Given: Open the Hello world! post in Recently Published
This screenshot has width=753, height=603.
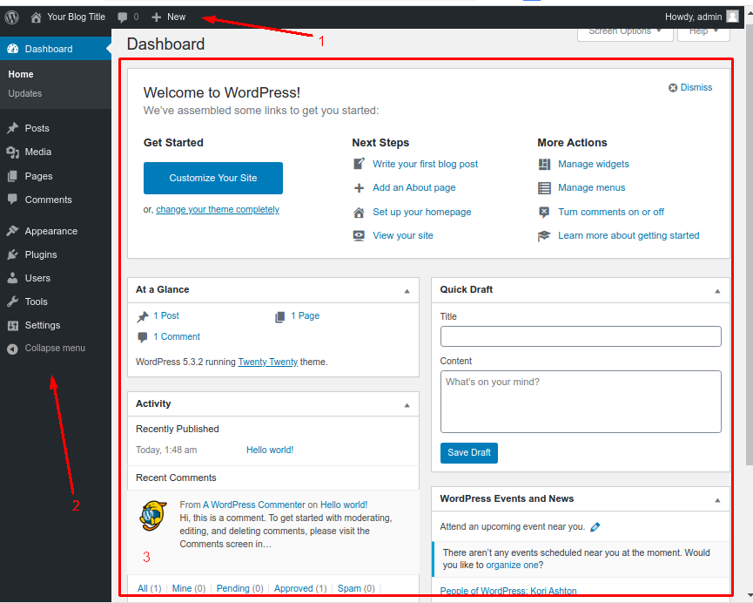Looking at the screenshot, I should click(270, 451).
